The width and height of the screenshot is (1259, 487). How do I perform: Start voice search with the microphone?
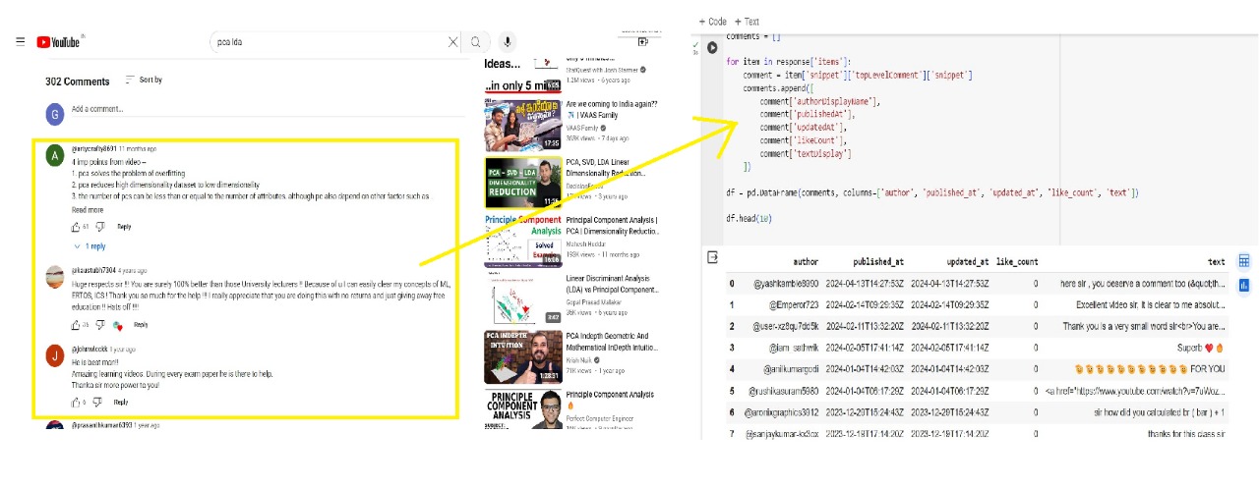(x=507, y=42)
